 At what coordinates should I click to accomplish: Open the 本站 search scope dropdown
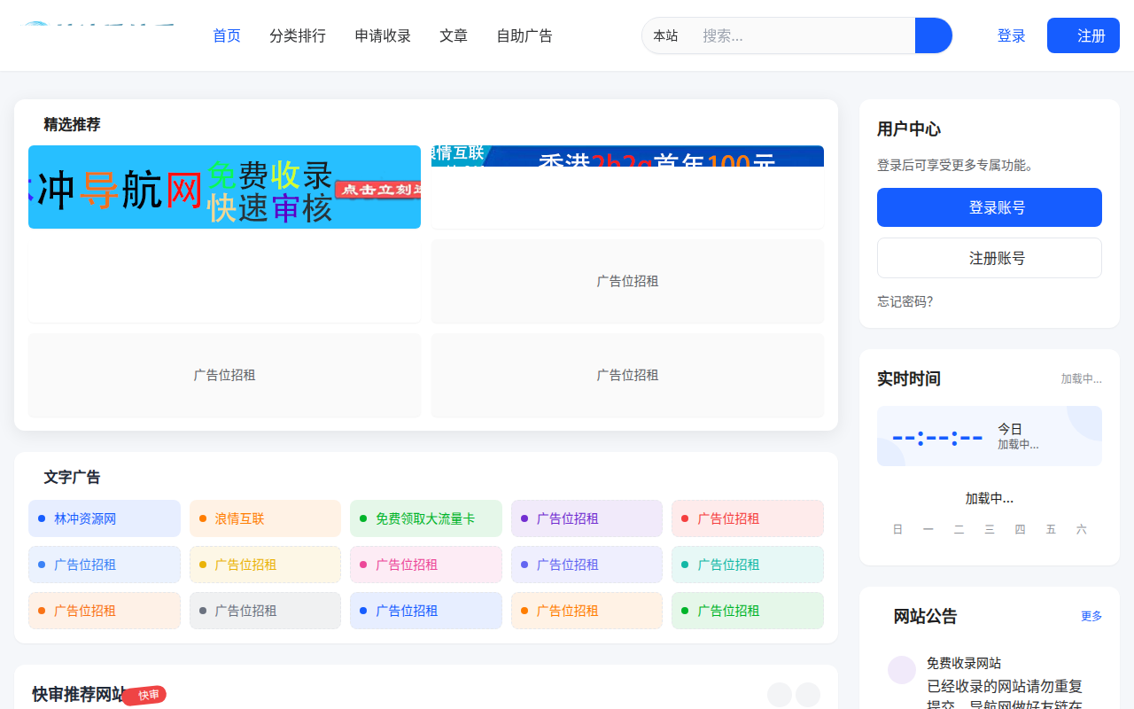pos(665,35)
